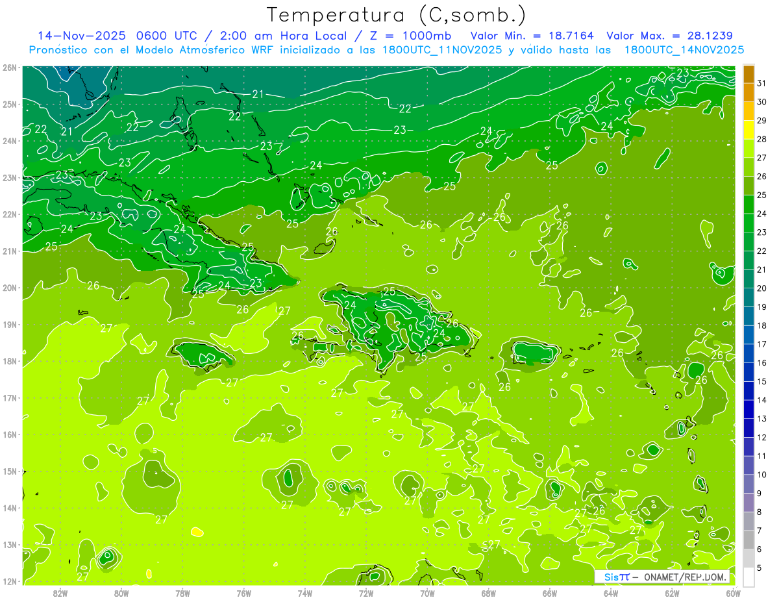779x602 pixels.
Task: Pick the blue swatch between 16 and 17
Action: coord(748,353)
